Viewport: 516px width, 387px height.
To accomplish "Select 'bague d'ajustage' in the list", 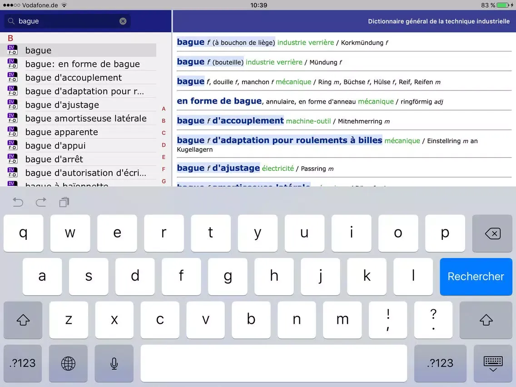I will (x=78, y=104).
